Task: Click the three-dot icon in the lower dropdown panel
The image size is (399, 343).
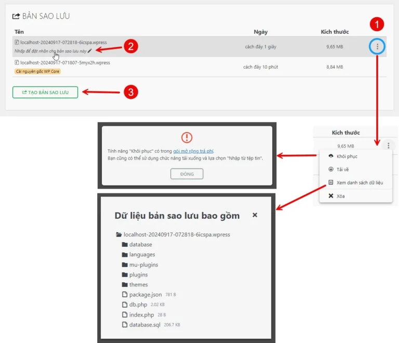Action: point(388,146)
